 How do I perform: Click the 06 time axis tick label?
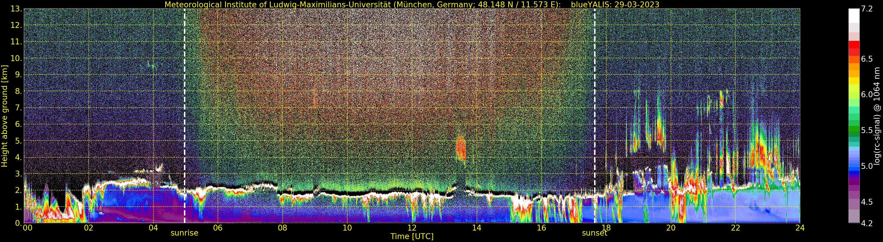pyautogui.click(x=218, y=228)
